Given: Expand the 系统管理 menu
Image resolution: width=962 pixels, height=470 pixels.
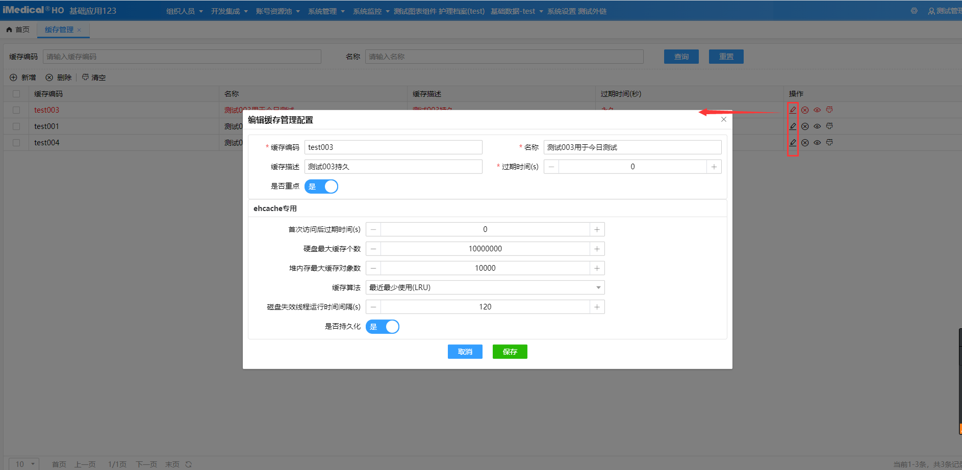Looking at the screenshot, I should (326, 11).
